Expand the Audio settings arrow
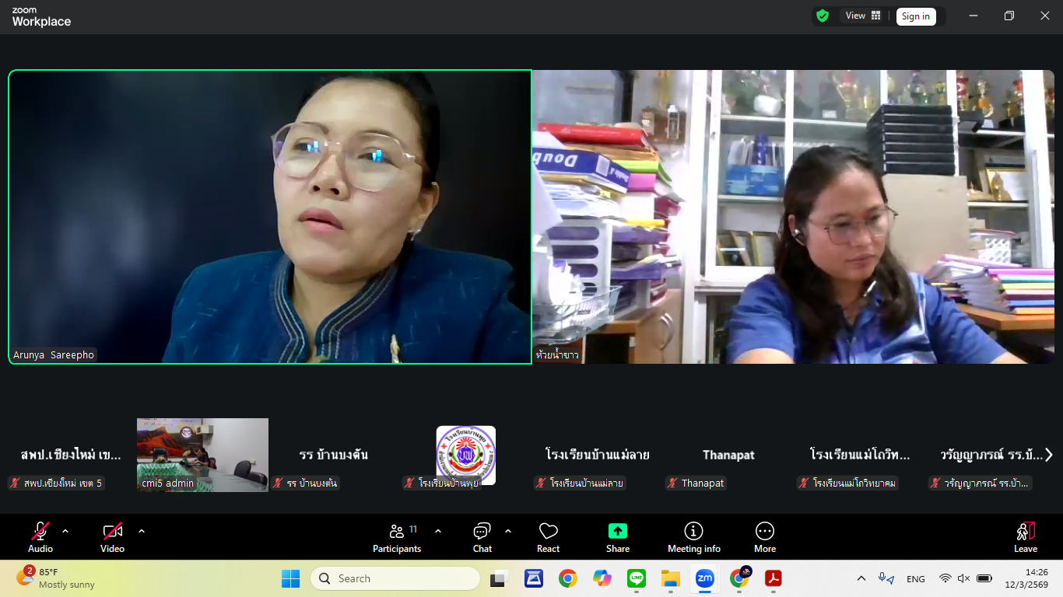 pos(65,531)
